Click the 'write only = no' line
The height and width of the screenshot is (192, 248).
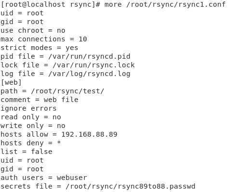(33, 126)
